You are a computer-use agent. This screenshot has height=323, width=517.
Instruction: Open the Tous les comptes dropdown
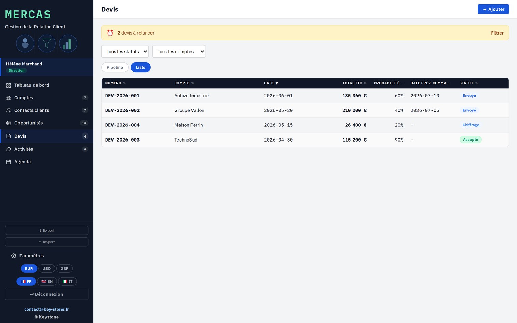coord(179,52)
